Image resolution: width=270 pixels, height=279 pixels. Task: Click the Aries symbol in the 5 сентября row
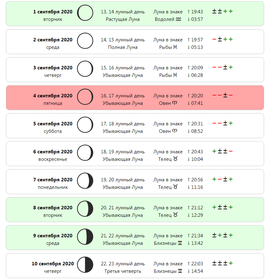pyautogui.click(x=175, y=131)
